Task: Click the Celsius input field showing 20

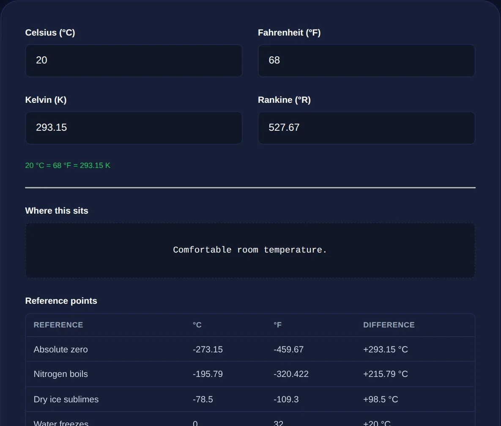Action: pyautogui.click(x=134, y=60)
